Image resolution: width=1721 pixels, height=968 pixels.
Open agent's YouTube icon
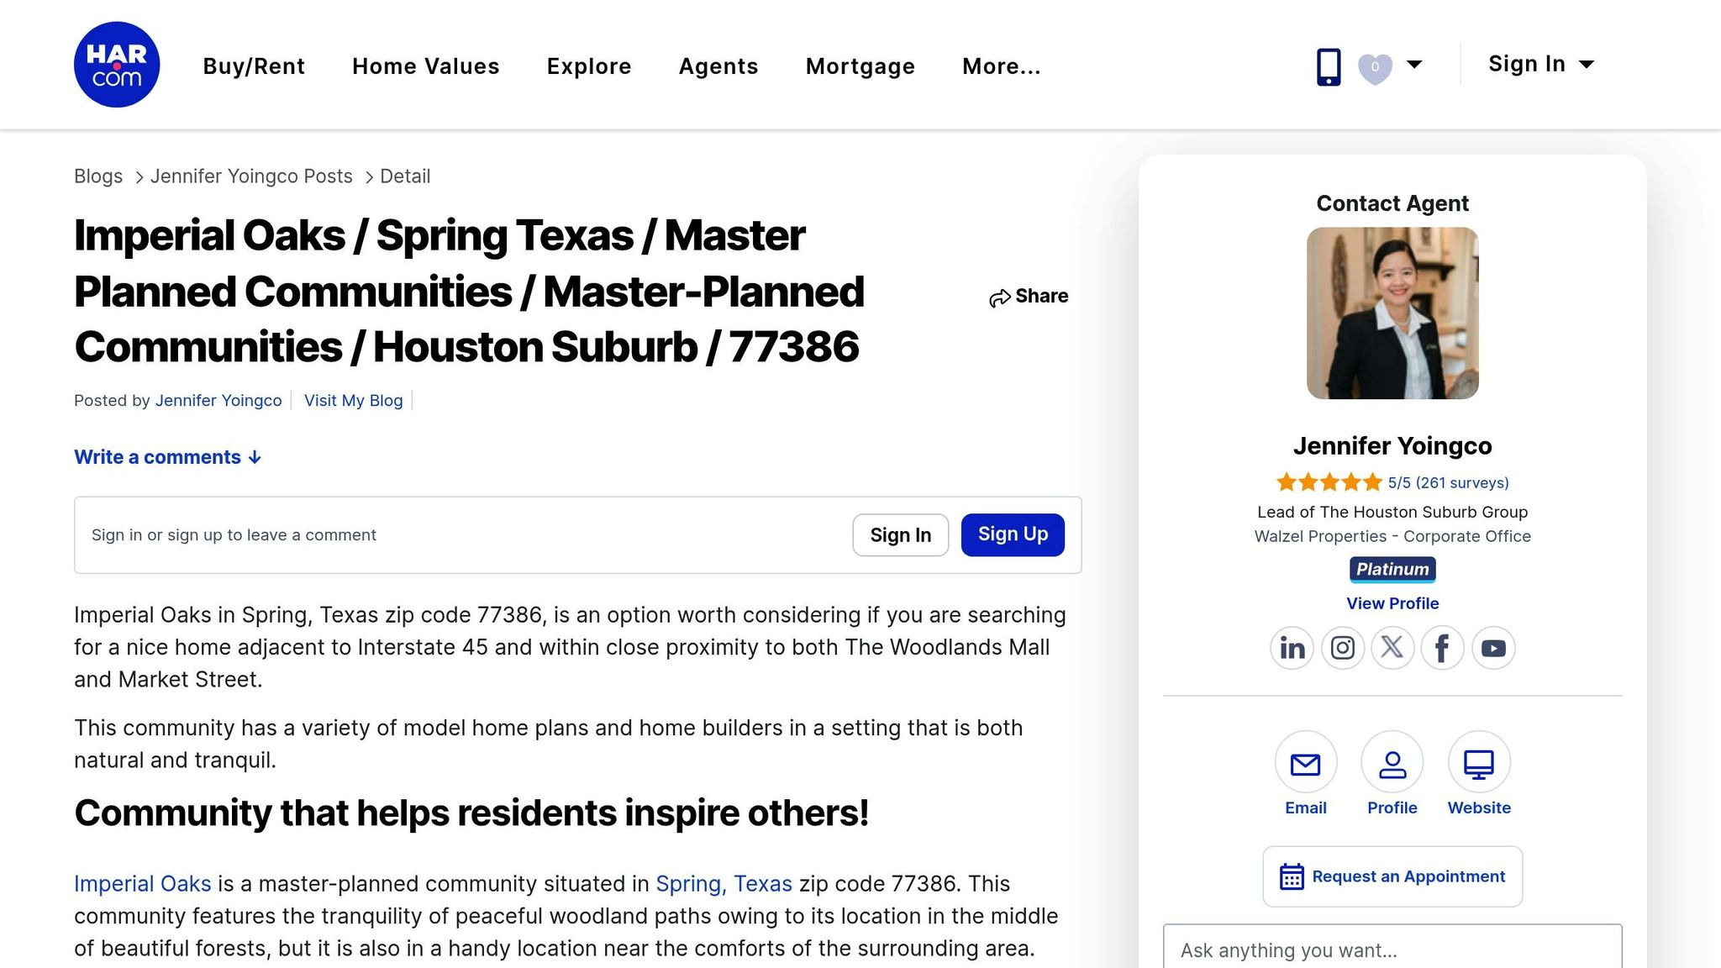[x=1493, y=648]
